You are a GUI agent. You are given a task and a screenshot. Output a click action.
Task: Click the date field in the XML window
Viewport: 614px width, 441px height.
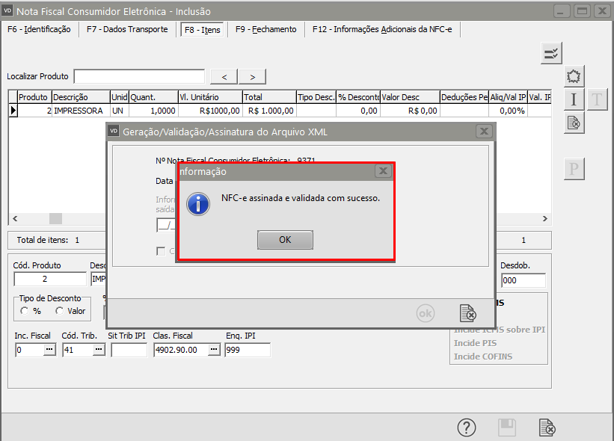[167, 225]
